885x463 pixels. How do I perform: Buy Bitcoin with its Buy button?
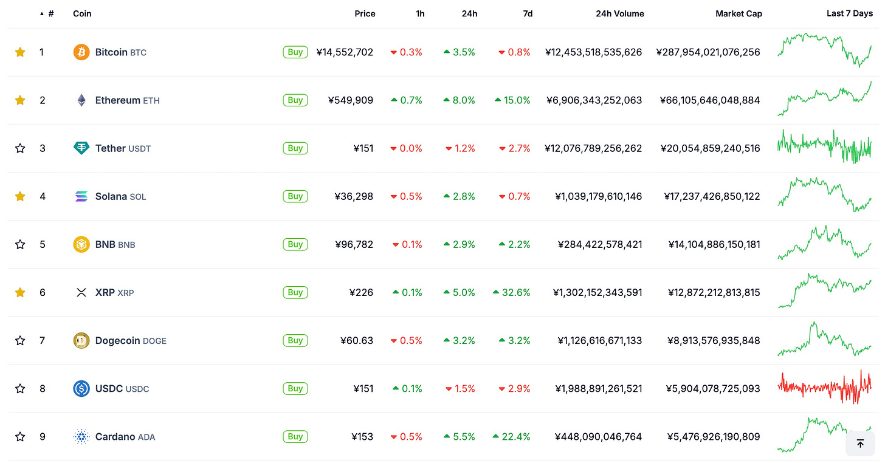[295, 52]
